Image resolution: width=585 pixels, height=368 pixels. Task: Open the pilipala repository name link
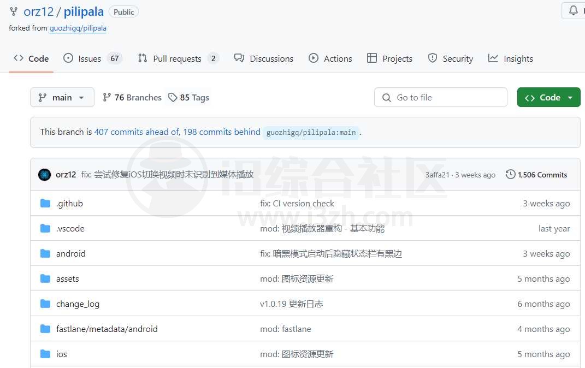tap(84, 11)
